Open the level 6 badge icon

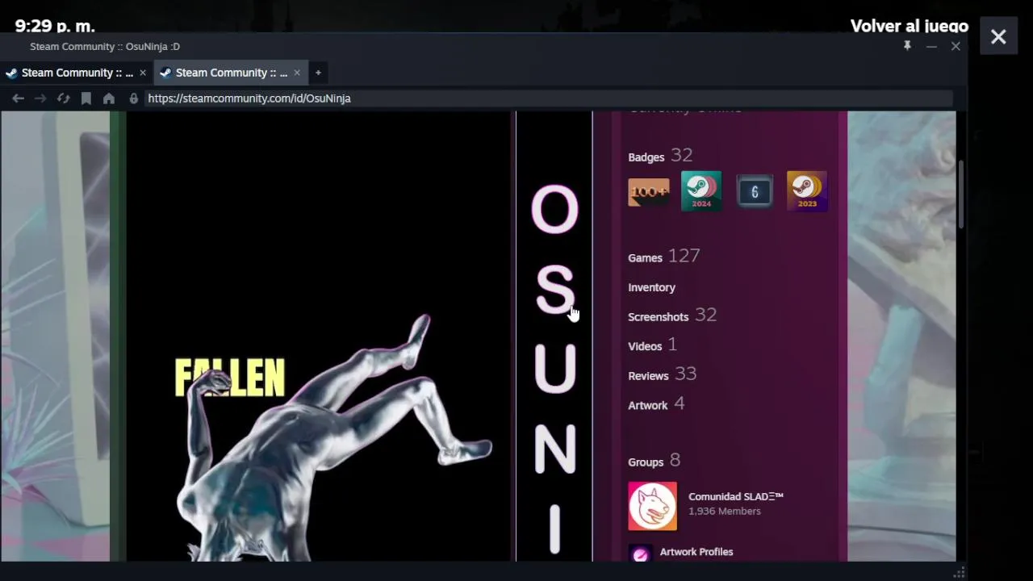755,191
